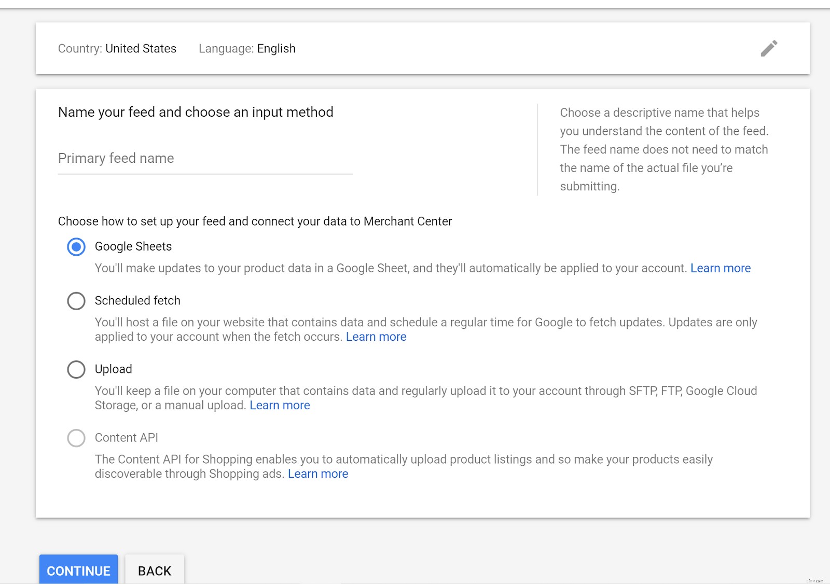Open Learn more for Scheduled fetch
Image resolution: width=830 pixels, height=584 pixels.
[376, 337]
